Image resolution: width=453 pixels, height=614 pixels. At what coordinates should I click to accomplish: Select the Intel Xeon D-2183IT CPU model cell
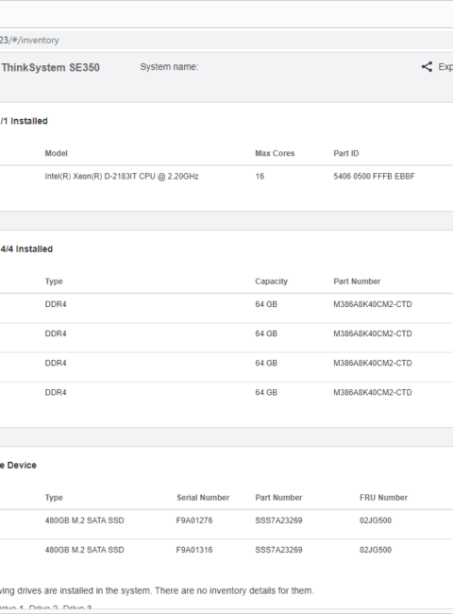click(122, 177)
